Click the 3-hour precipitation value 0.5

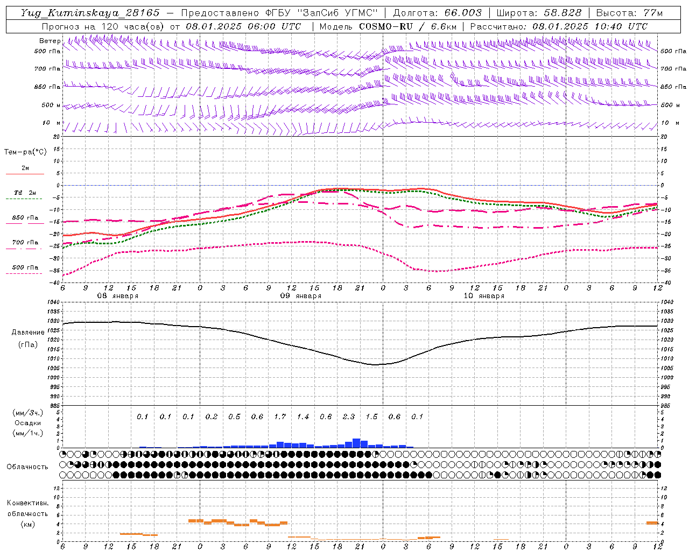(x=234, y=416)
